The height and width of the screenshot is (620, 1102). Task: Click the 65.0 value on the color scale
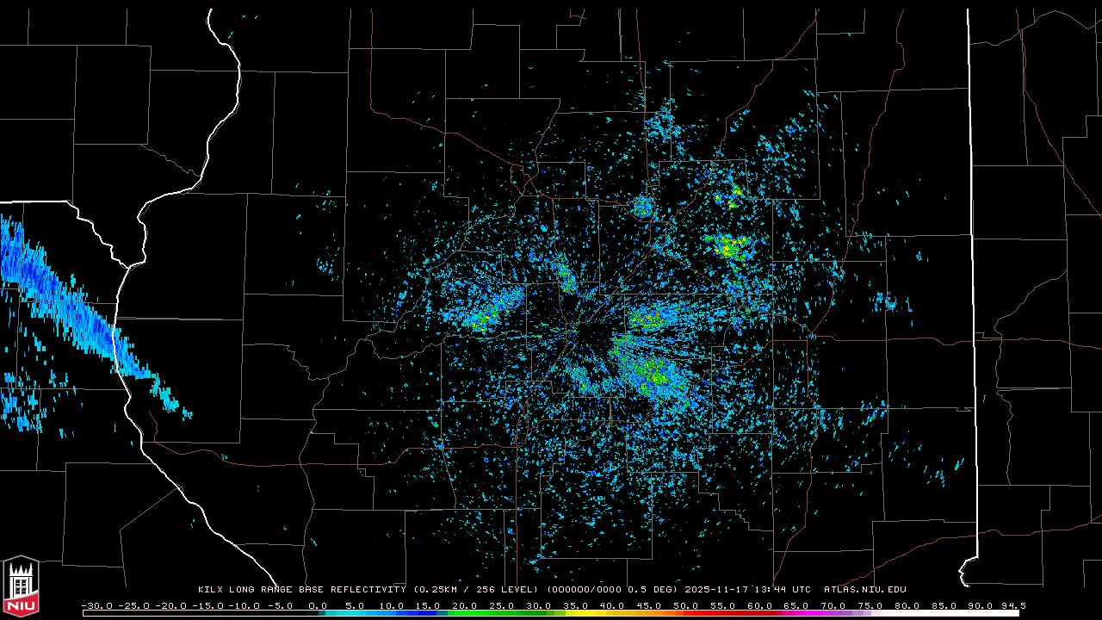796,605
